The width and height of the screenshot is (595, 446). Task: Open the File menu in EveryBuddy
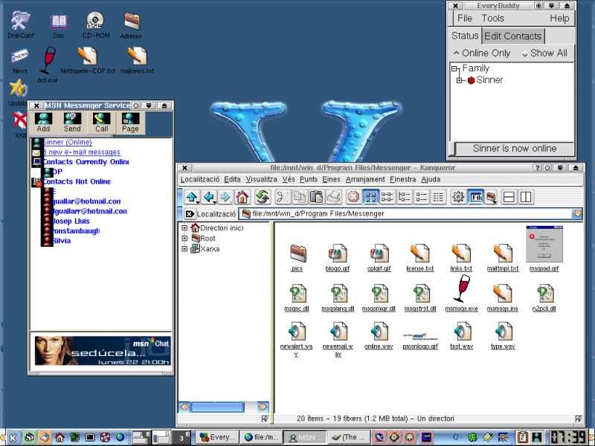(x=464, y=18)
